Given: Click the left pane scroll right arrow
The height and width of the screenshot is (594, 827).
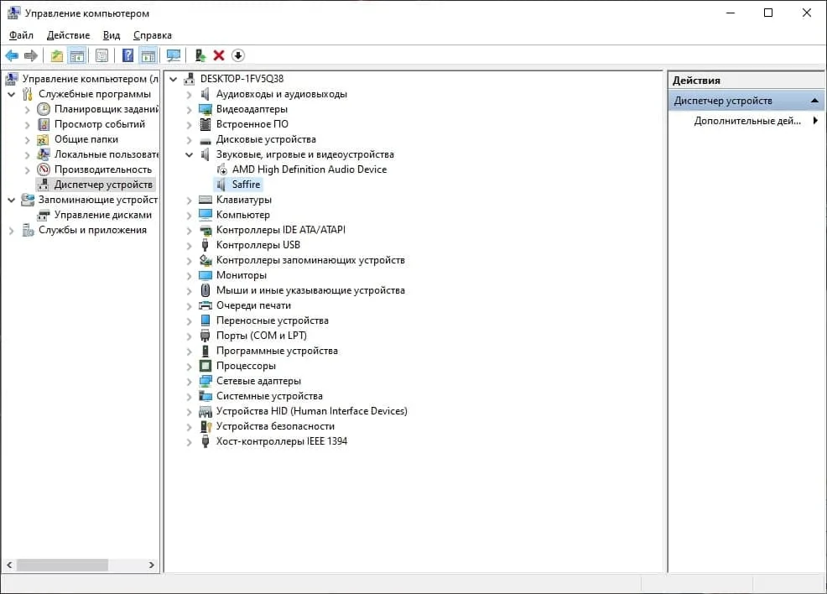Looking at the screenshot, I should [x=151, y=565].
